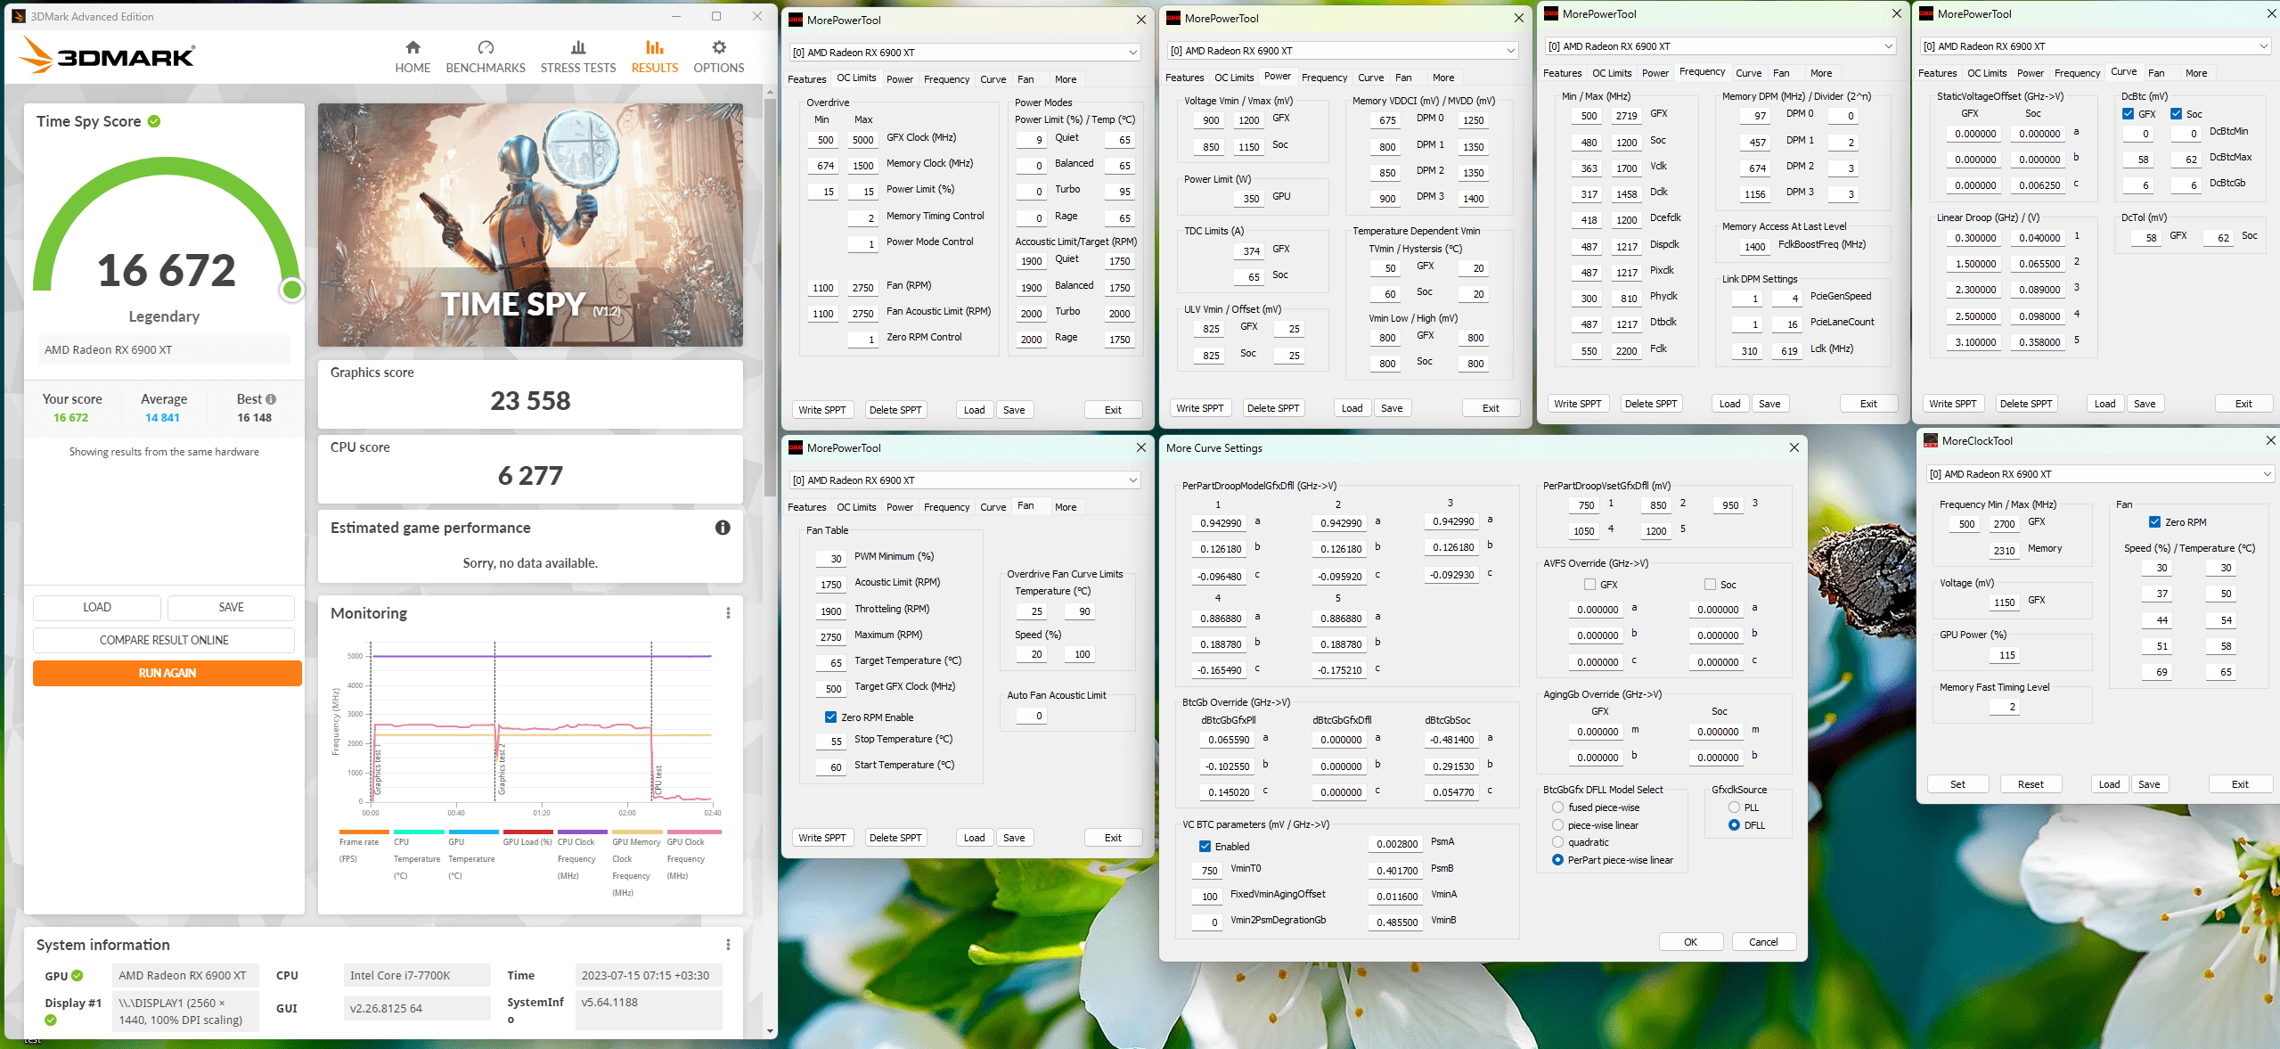Click the Power Limit (W) GPU field
This screenshot has height=1049, width=2280.
point(1250,199)
